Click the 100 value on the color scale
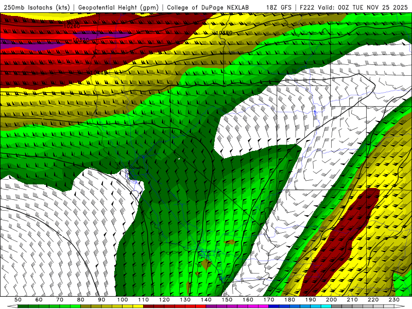Screen dimensions: 412x309 coord(123,300)
